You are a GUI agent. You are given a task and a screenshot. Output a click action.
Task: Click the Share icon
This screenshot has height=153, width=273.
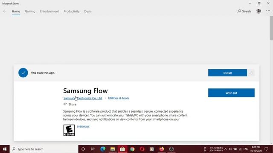(65, 104)
